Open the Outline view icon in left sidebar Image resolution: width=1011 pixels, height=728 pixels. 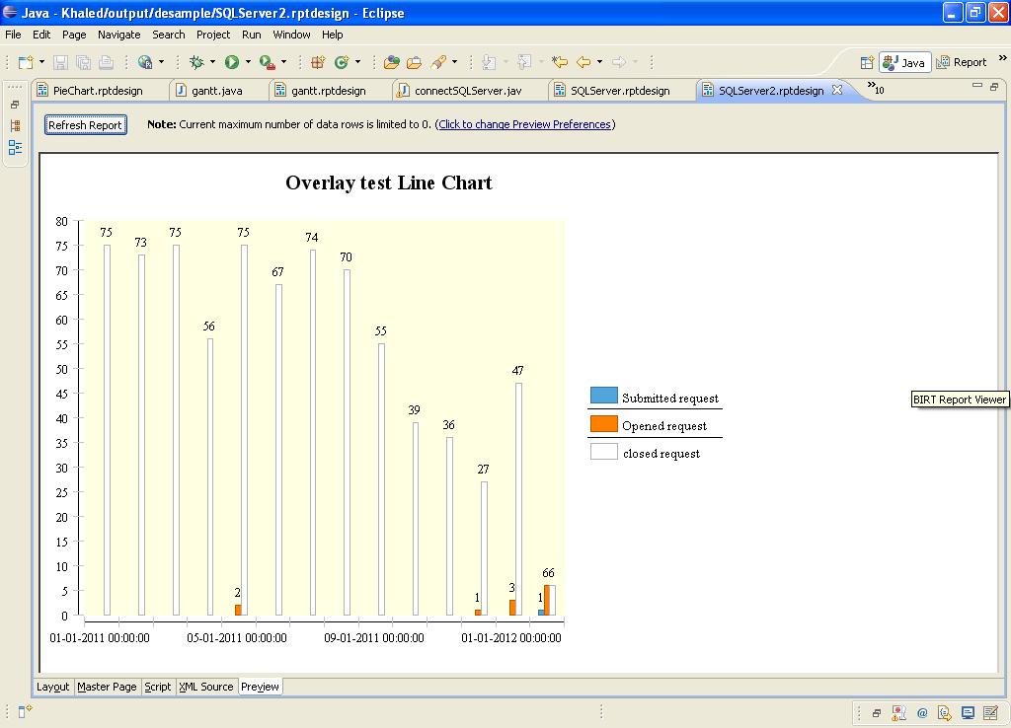[16, 148]
